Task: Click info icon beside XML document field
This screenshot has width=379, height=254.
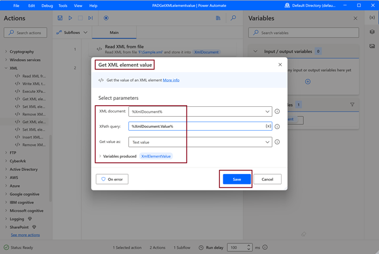Action: point(277,112)
